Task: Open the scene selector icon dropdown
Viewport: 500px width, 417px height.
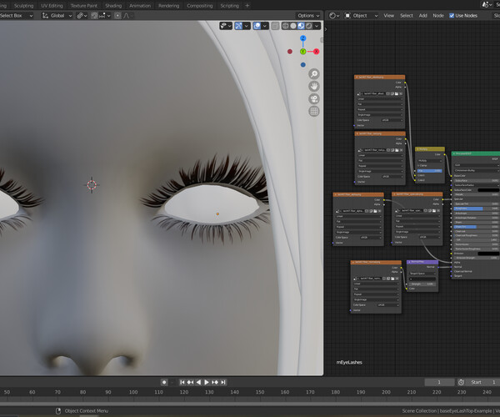Action: coord(487,4)
